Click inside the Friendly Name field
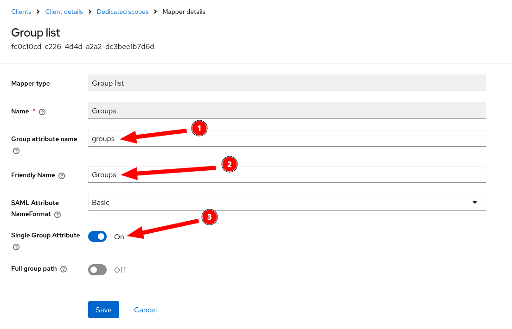512x329 pixels. tap(287, 174)
